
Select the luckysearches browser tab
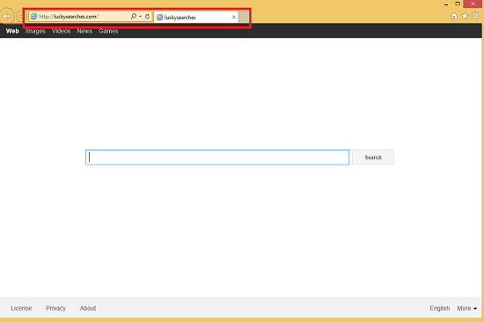click(196, 17)
